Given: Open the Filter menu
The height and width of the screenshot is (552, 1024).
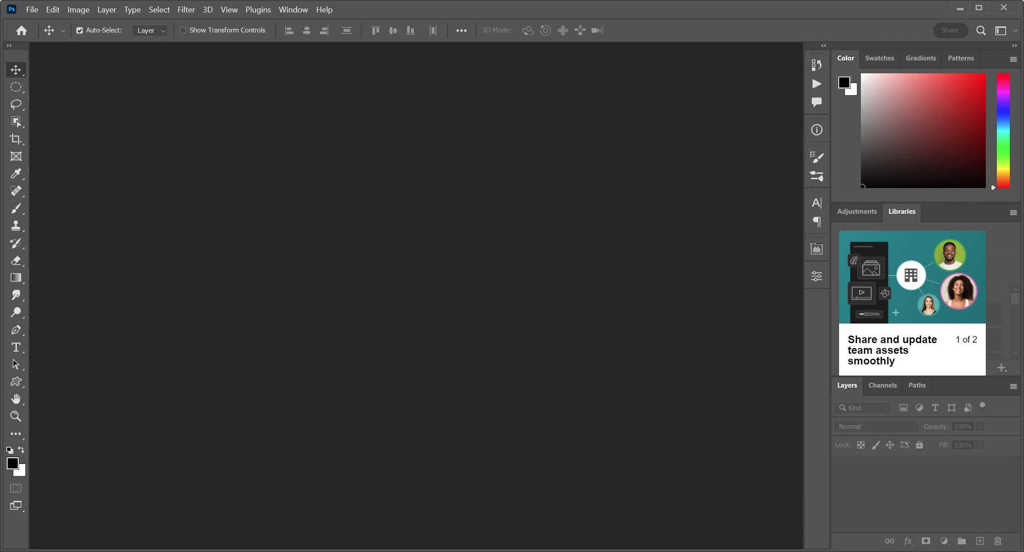Looking at the screenshot, I should tap(186, 9).
